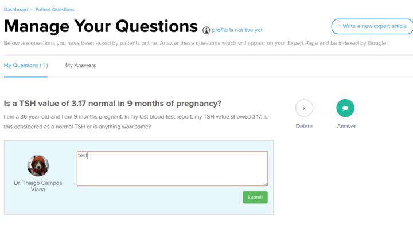Screen dimensions: 413x225
Task: Click the profile is not live yet link
Action: pos(237,30)
